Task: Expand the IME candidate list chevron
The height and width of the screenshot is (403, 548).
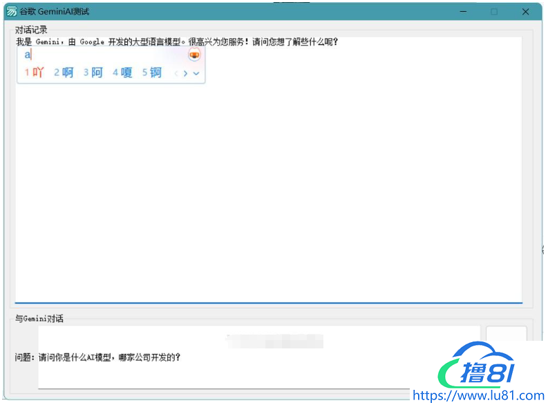Action: (x=196, y=73)
